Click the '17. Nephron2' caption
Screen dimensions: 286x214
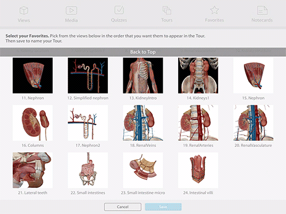tap(88, 145)
